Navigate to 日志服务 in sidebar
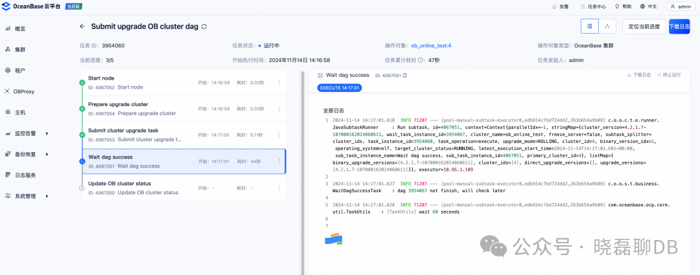Image resolution: width=700 pixels, height=275 pixels. click(25, 175)
